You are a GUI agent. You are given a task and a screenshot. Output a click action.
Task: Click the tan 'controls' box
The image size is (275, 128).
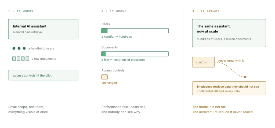click(x=203, y=62)
